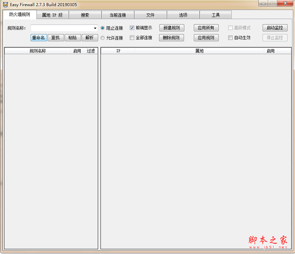Click the 应用所有 button

tap(206, 28)
